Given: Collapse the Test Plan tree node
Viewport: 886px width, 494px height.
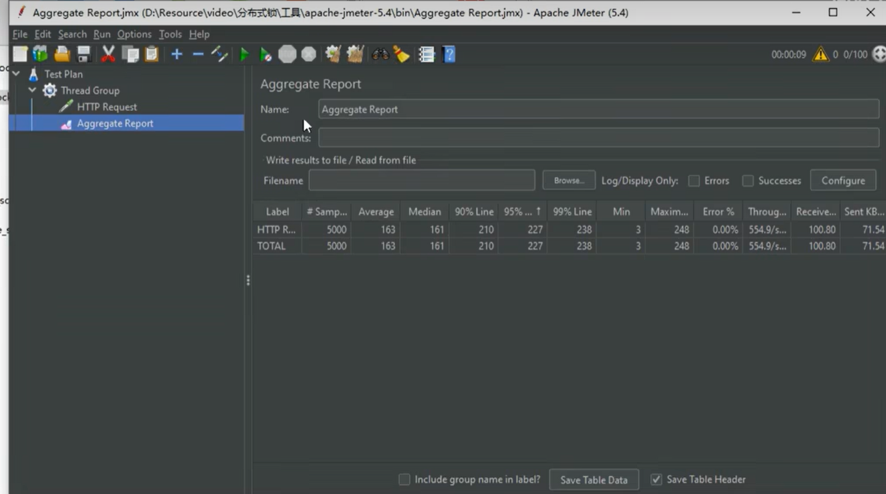Looking at the screenshot, I should (x=16, y=74).
